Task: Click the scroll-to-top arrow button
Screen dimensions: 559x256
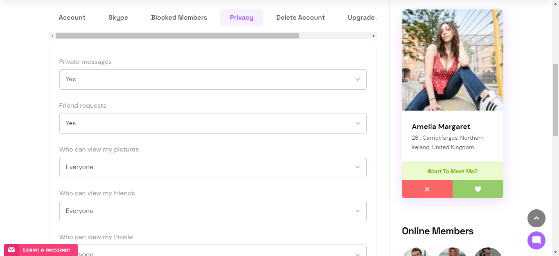Action: [536, 218]
